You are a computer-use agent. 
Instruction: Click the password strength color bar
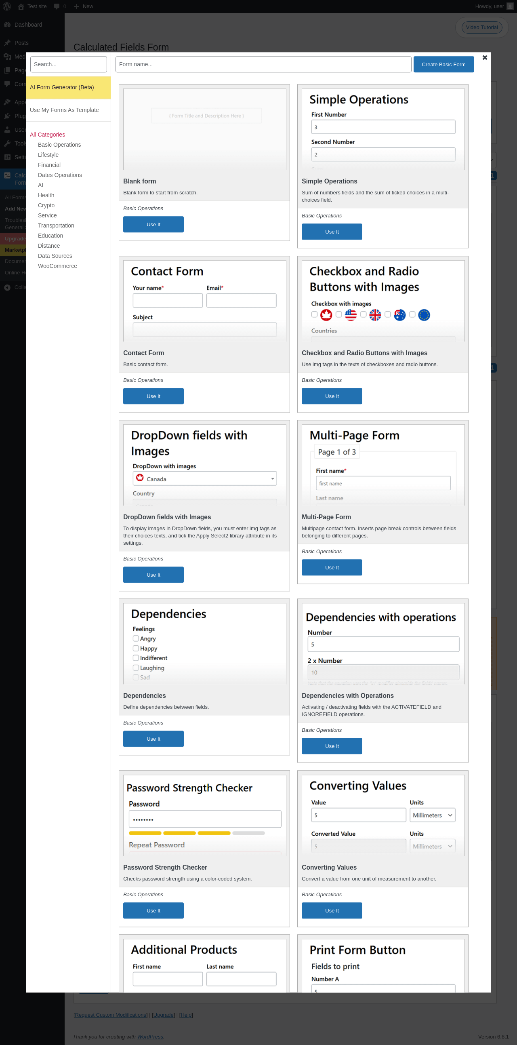[x=197, y=833]
